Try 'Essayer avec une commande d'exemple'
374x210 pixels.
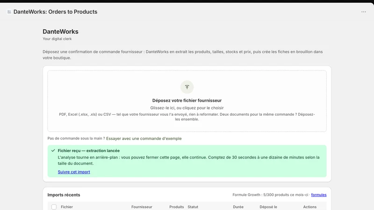[x=144, y=139]
